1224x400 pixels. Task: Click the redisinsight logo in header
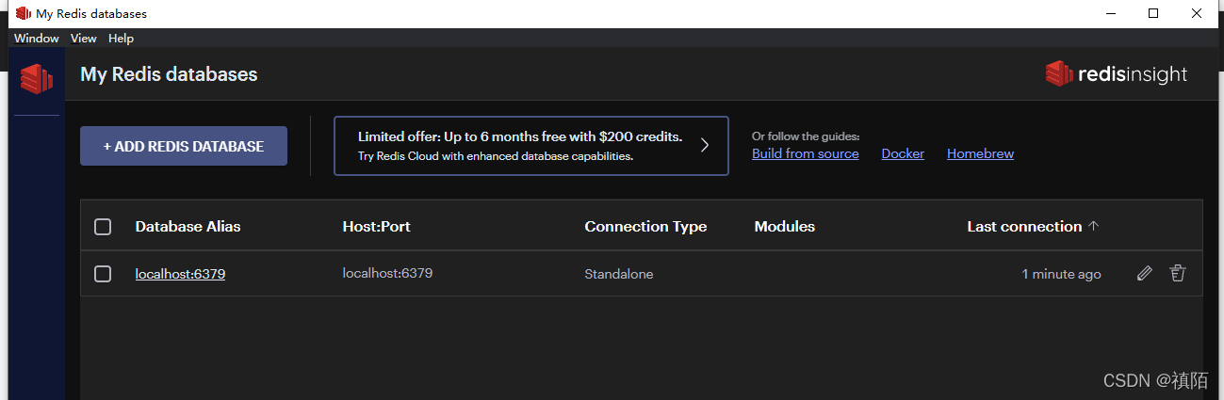pos(1117,74)
